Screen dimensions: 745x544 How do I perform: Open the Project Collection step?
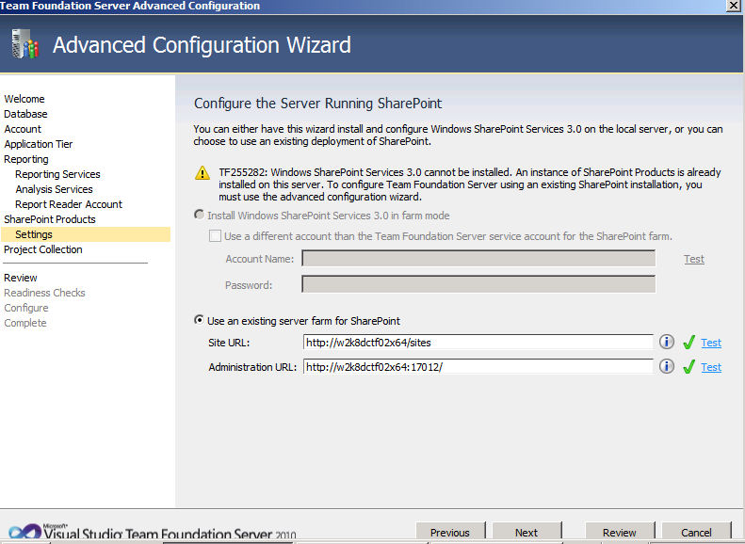point(43,249)
